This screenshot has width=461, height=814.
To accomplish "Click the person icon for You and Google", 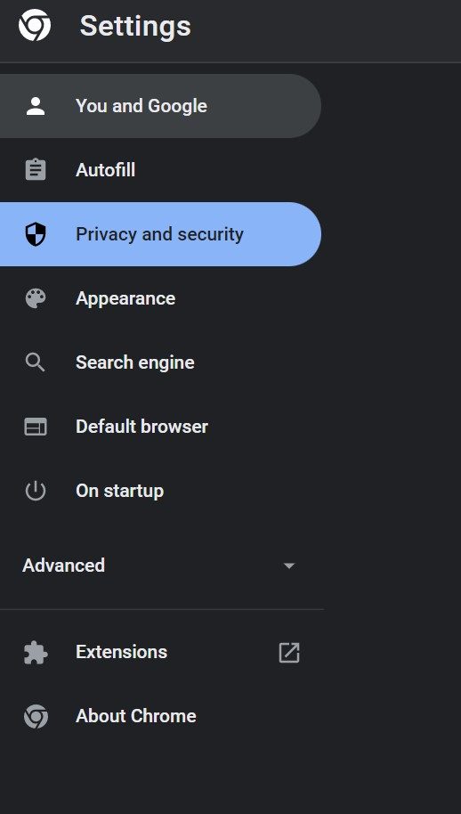I will point(36,106).
